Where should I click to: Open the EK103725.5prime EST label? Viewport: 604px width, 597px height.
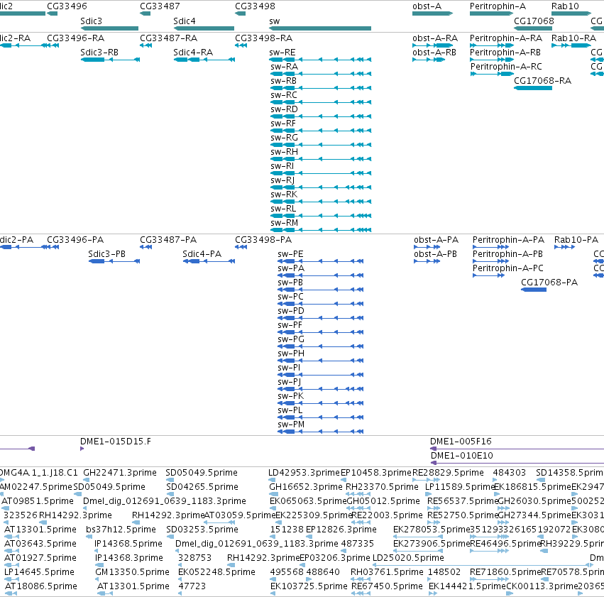point(309,586)
